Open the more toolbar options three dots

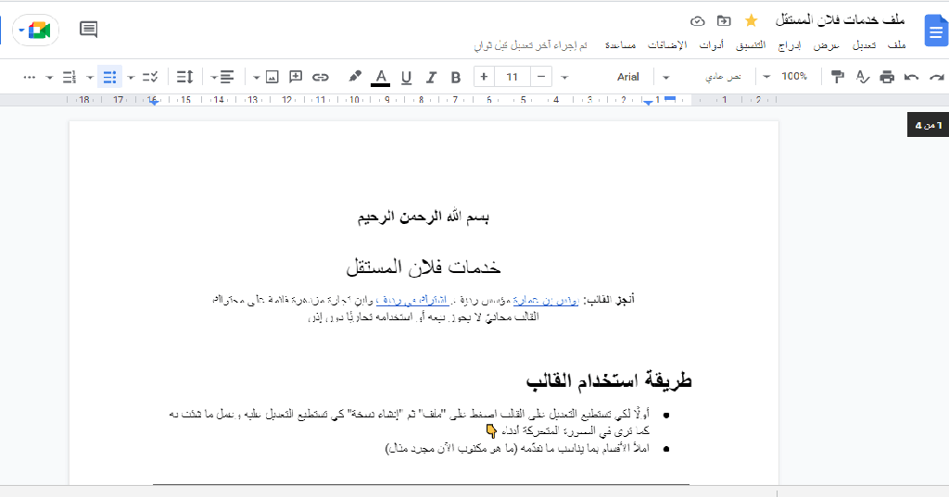coord(29,77)
